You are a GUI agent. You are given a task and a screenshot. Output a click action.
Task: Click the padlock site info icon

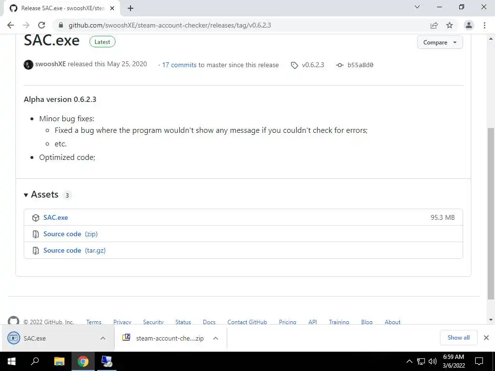click(61, 25)
